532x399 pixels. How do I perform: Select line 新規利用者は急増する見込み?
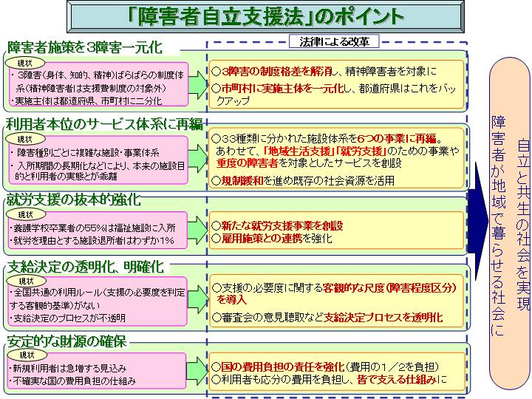(68, 369)
